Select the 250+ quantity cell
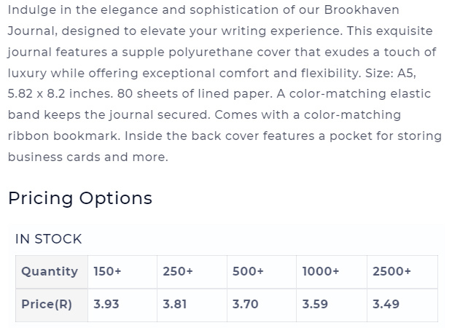This screenshot has width=452, height=328. coord(192,272)
